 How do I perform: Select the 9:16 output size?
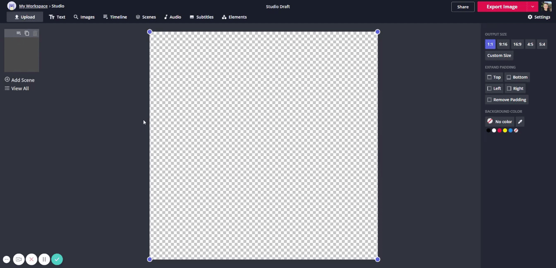[x=503, y=44]
